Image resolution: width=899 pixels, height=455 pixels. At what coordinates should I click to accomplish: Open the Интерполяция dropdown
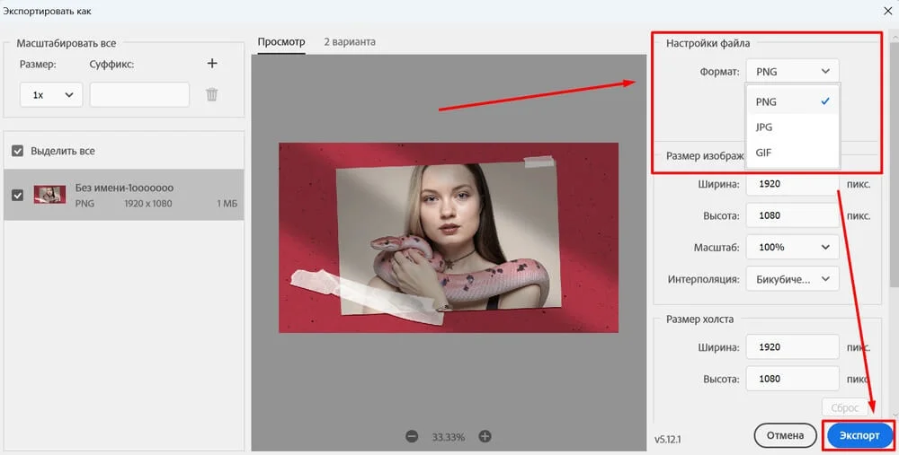coord(791,279)
